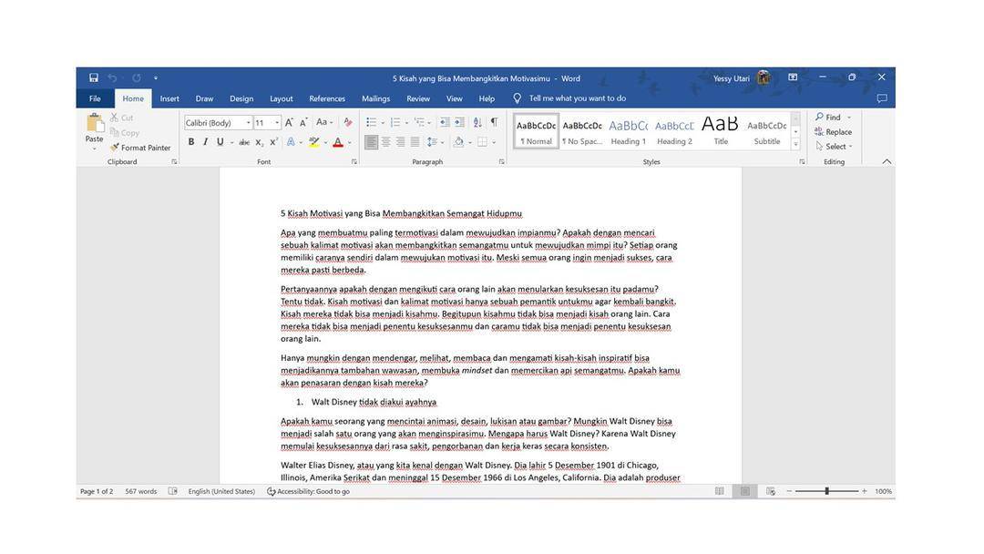Switch to Read Mode view
984x554 pixels.
[x=719, y=491]
